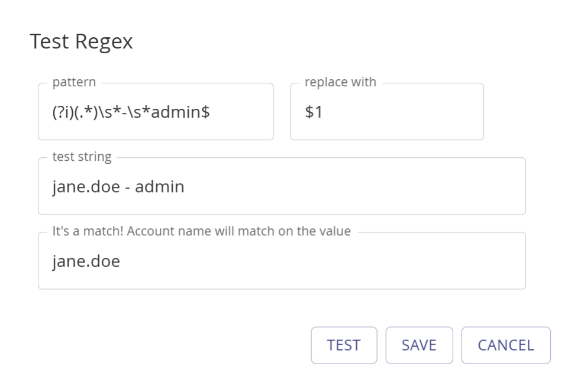
Task: Run the regex test
Action: click(x=344, y=345)
